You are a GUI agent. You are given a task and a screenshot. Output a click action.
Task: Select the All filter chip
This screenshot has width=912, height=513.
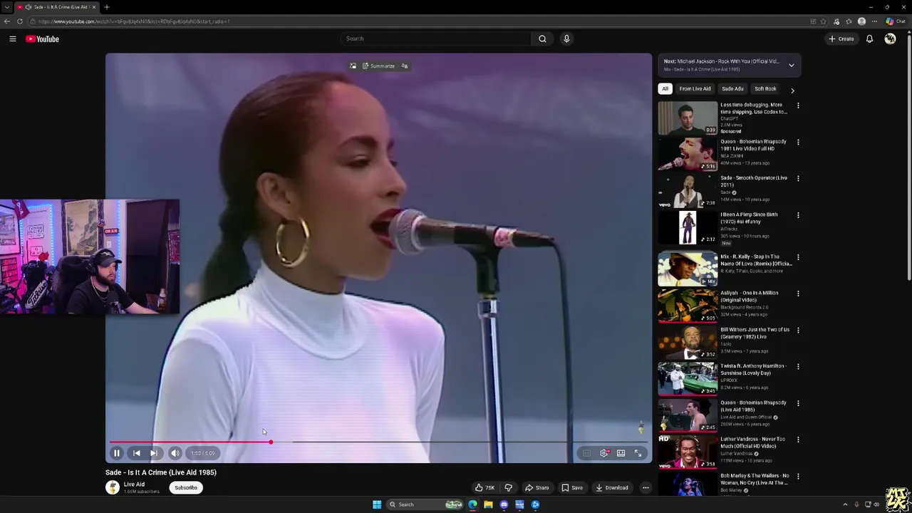click(x=665, y=89)
